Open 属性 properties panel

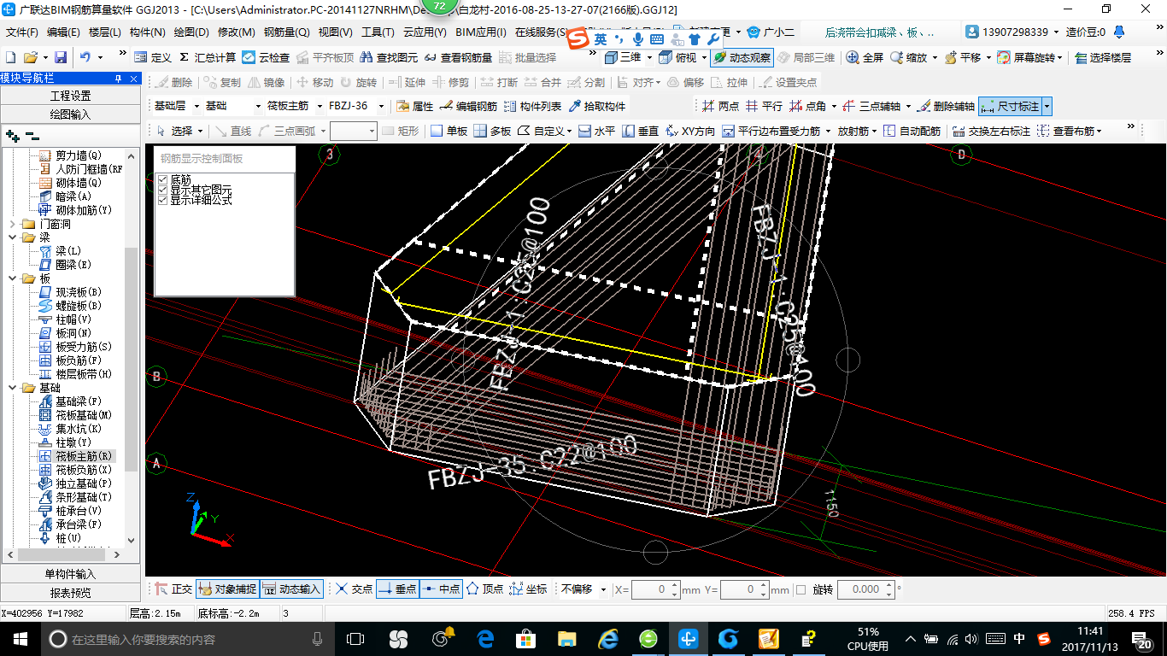click(x=415, y=106)
